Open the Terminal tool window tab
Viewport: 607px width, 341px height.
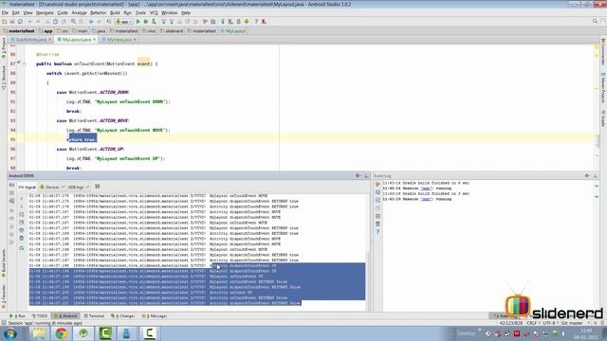pos(94,316)
